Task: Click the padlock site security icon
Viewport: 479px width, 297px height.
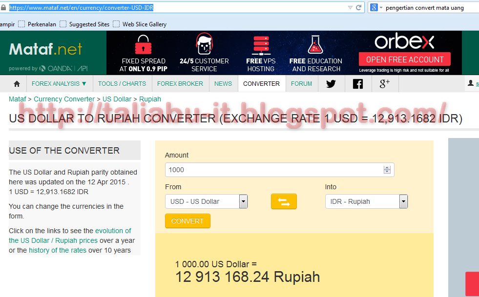Action: [3, 8]
